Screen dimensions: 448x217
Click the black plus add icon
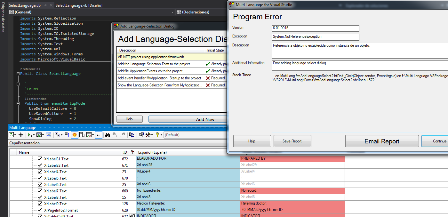pos(21,135)
